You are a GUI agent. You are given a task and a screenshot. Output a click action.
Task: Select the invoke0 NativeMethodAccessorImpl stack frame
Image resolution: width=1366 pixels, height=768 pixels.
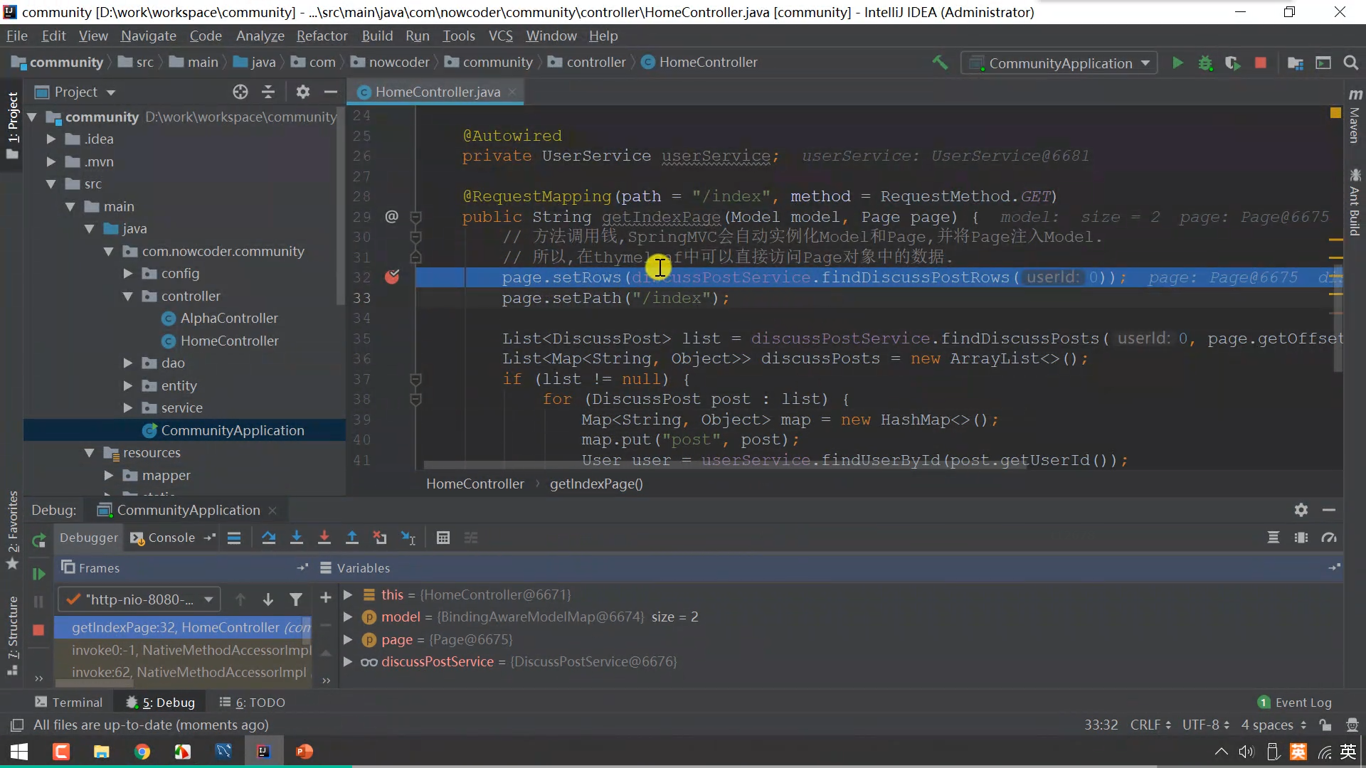[x=191, y=650]
